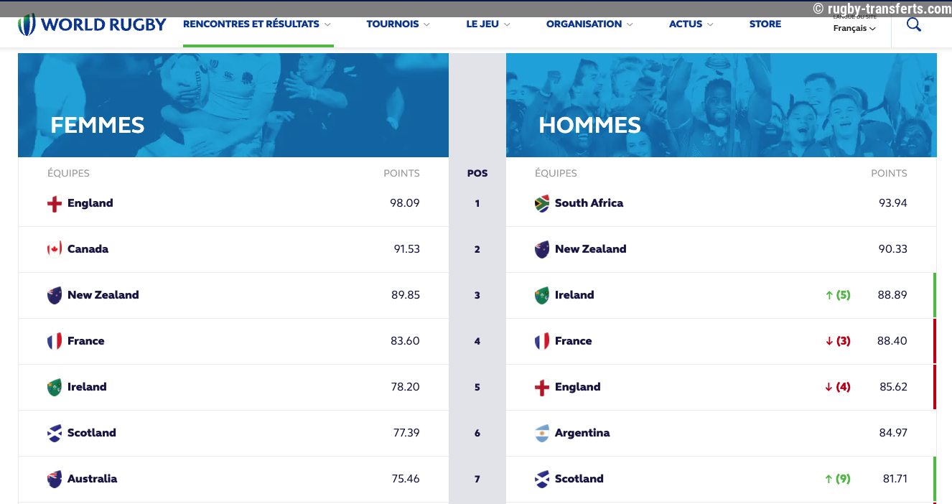Click England flag in Femmes ranking
The height and width of the screenshot is (504, 952).
point(55,204)
